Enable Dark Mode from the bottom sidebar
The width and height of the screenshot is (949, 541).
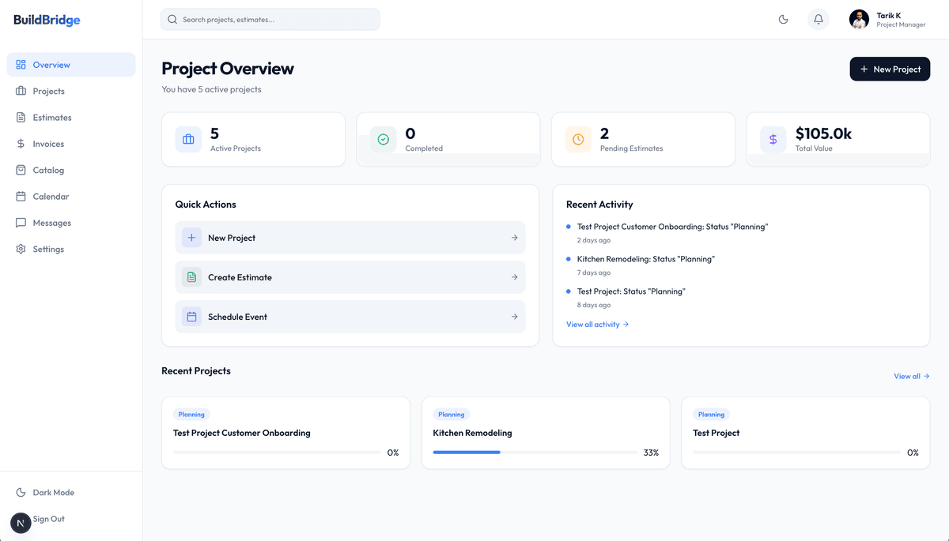pos(44,492)
